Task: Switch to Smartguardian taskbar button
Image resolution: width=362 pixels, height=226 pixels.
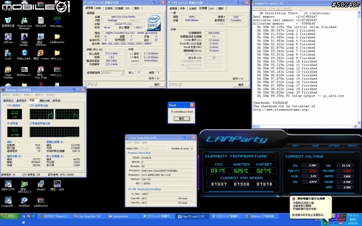Action: pos(124,216)
